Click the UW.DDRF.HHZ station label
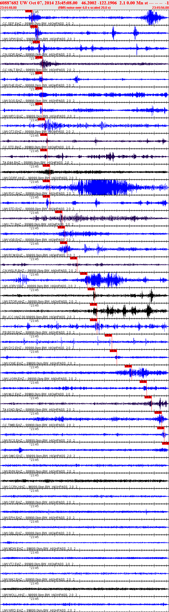The height and width of the screenshot is (612, 169). pyautogui.click(x=40, y=178)
